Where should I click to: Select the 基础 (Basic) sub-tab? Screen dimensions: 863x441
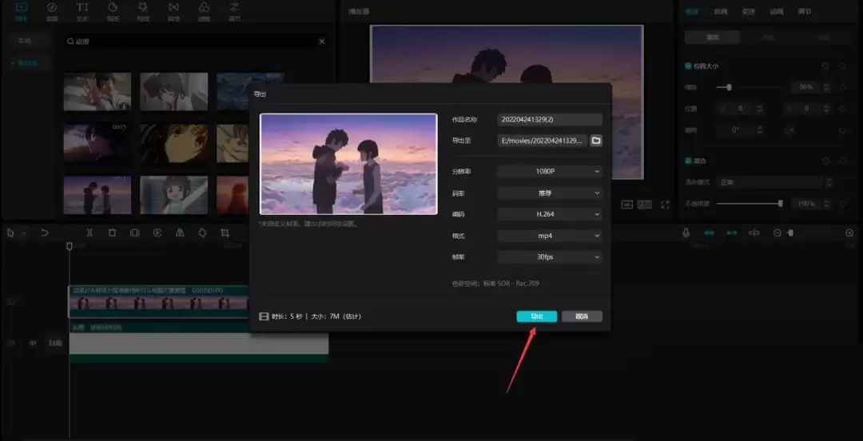pyautogui.click(x=712, y=38)
